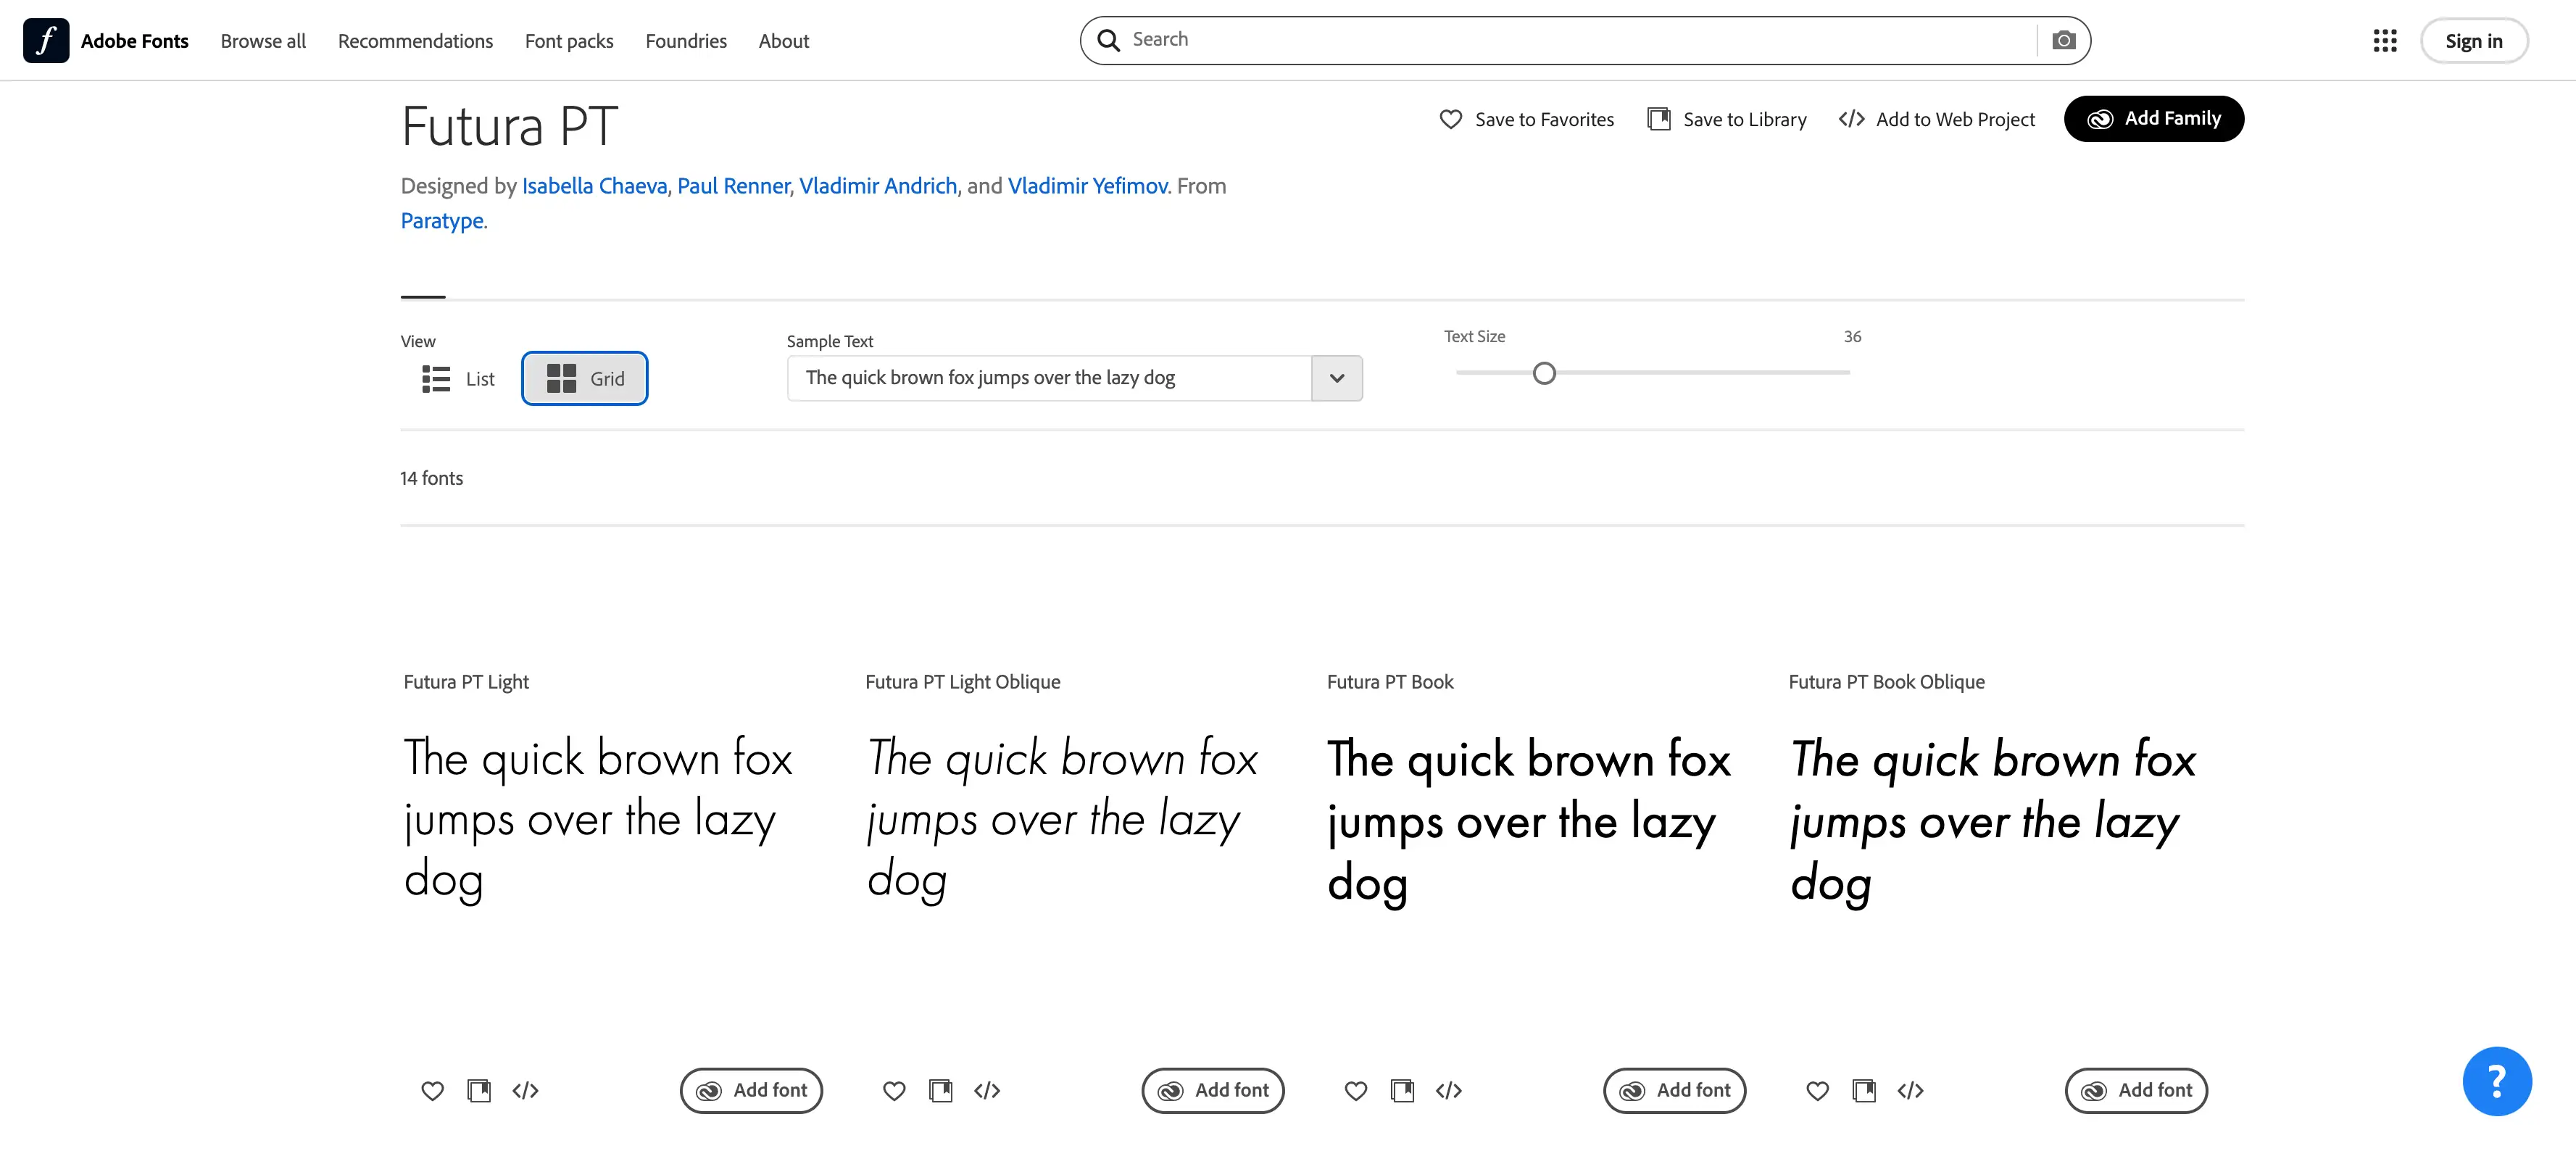
Task: Adjust the Text Size slider handle
Action: 1544,373
